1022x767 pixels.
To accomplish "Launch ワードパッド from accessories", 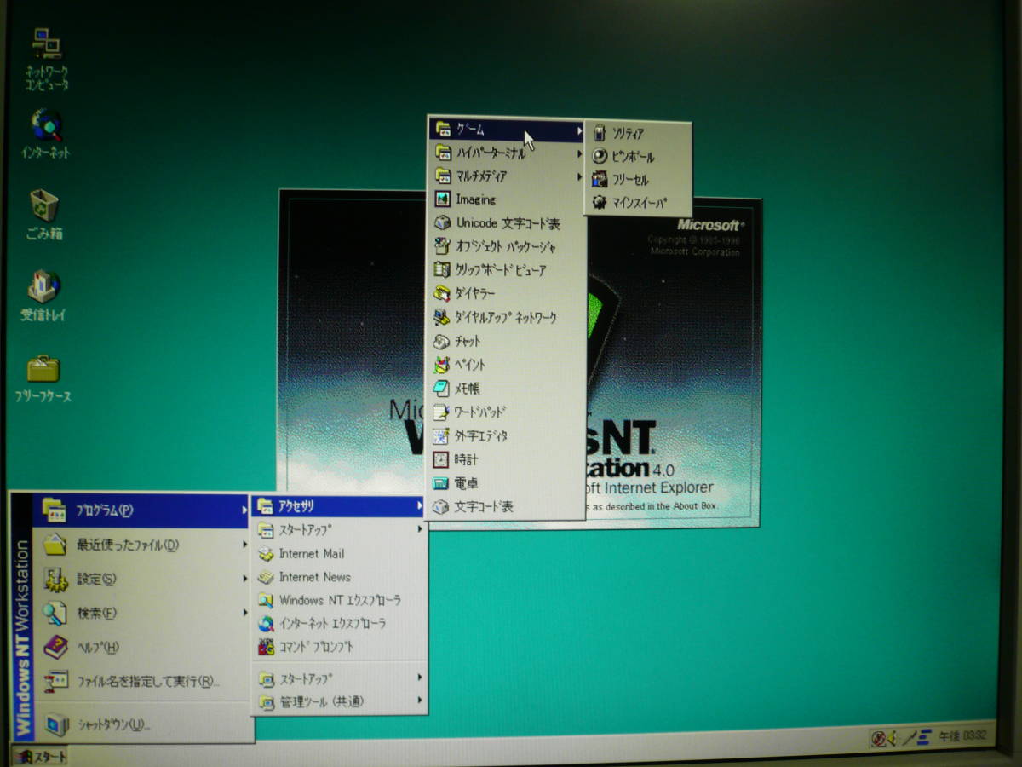I will [x=508, y=412].
